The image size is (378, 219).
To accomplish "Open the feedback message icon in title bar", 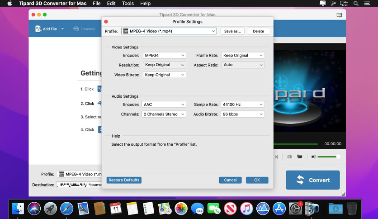I will [x=339, y=15].
